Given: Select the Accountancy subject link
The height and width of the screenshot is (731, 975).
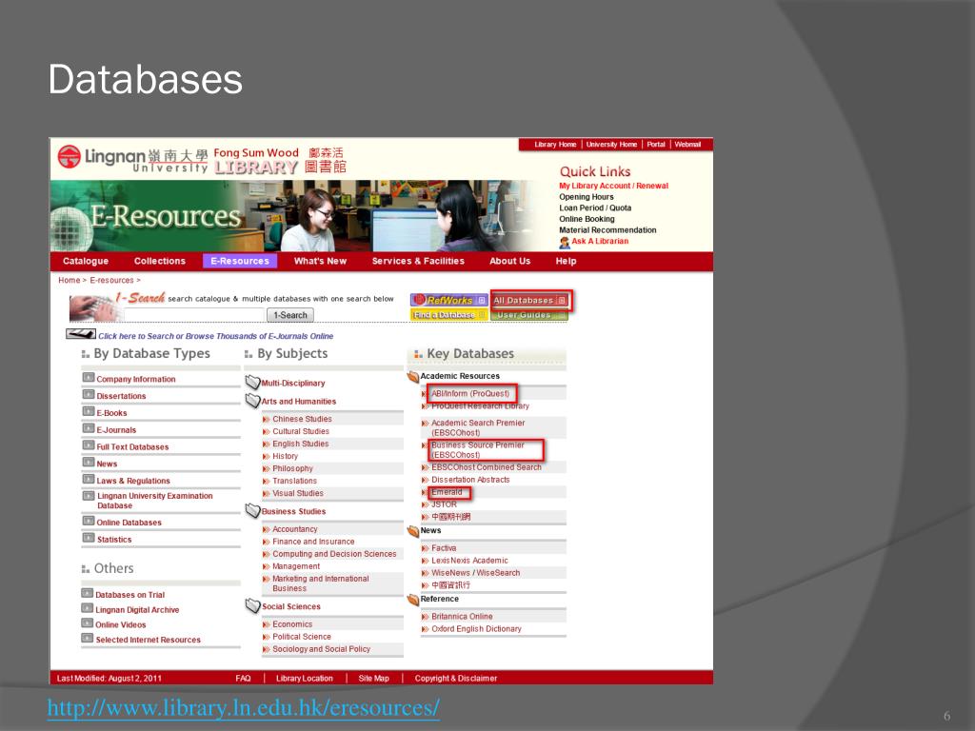Looking at the screenshot, I should click(x=295, y=529).
